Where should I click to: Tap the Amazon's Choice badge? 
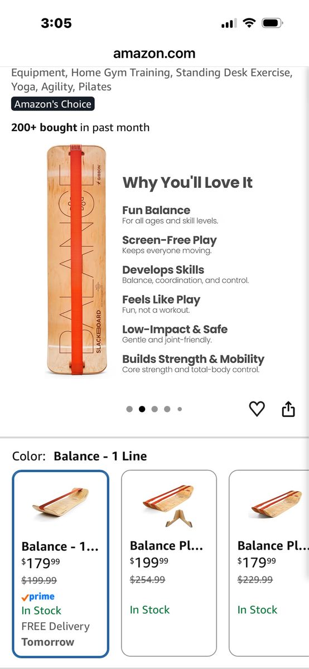coord(53,104)
